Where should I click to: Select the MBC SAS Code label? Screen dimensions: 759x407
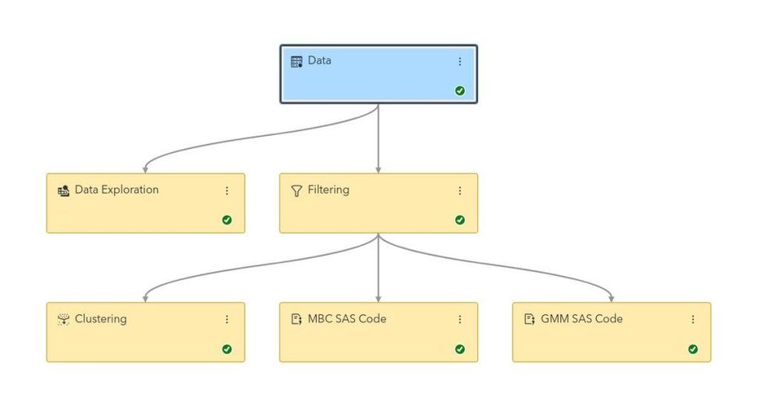tap(346, 319)
